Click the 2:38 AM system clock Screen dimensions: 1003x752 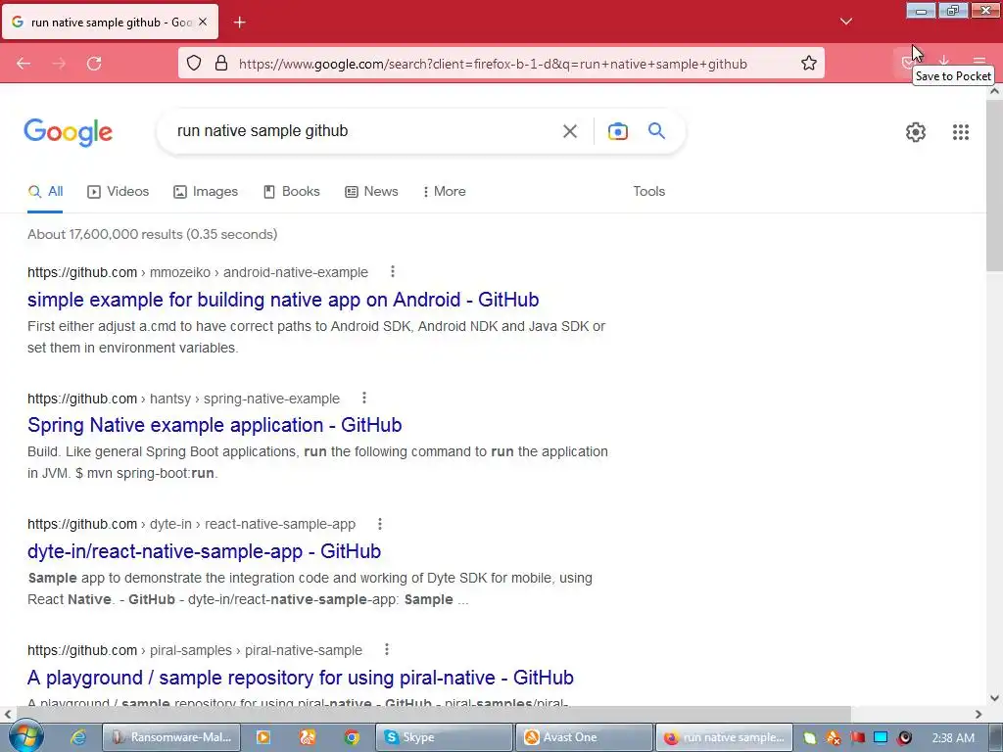point(953,738)
